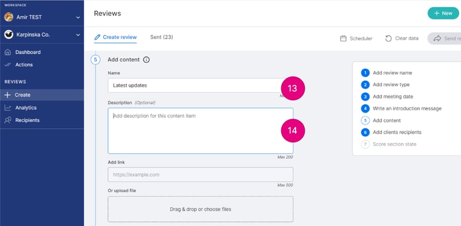
Task: Go to step 4 Write an introduction message
Action: pyautogui.click(x=401, y=108)
